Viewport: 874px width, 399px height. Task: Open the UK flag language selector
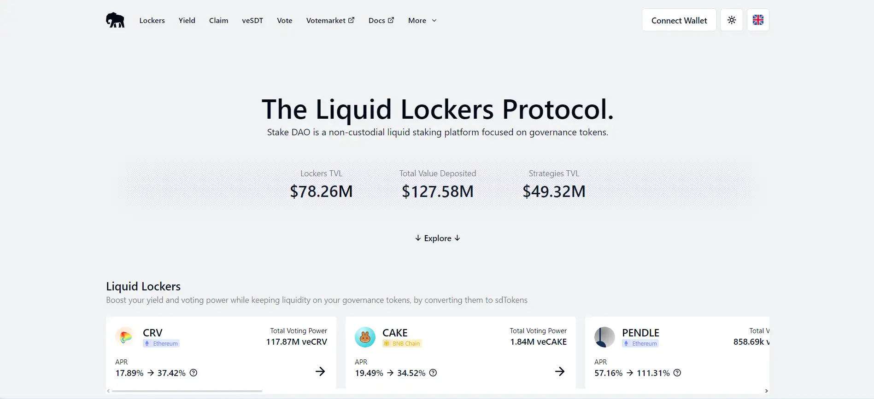tap(758, 20)
